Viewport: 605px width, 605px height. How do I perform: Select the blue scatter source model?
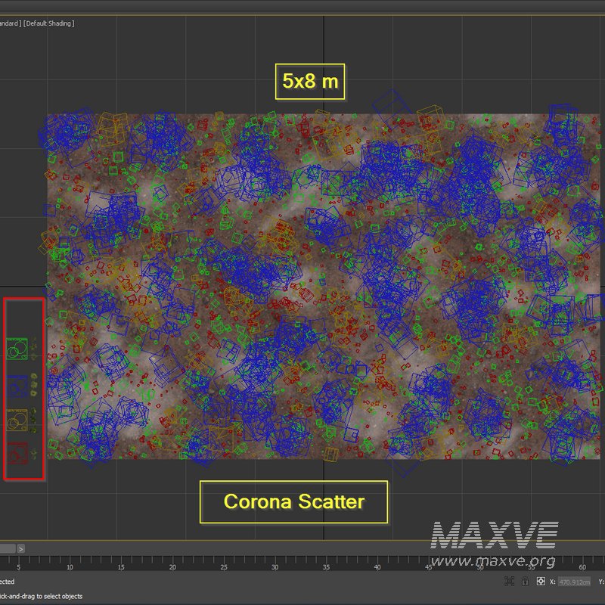tap(15, 386)
